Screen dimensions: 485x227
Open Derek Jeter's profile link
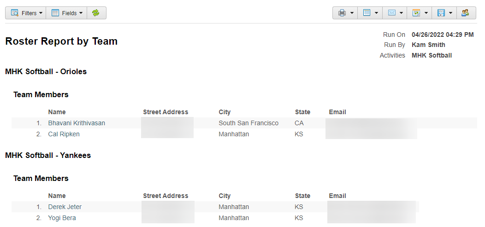coord(65,207)
